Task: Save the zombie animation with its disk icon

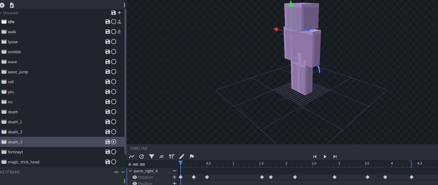Action: [107, 52]
